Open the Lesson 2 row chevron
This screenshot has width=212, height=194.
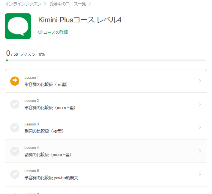click(x=200, y=104)
